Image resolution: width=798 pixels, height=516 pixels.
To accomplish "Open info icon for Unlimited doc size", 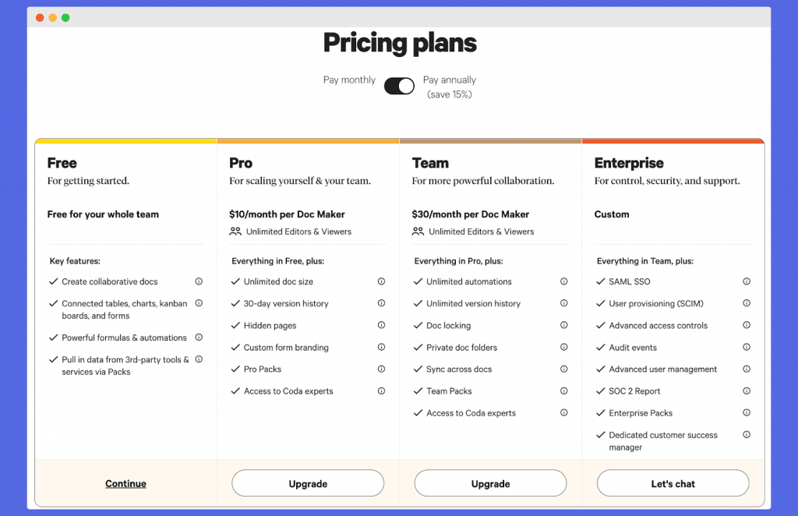I will click(381, 281).
